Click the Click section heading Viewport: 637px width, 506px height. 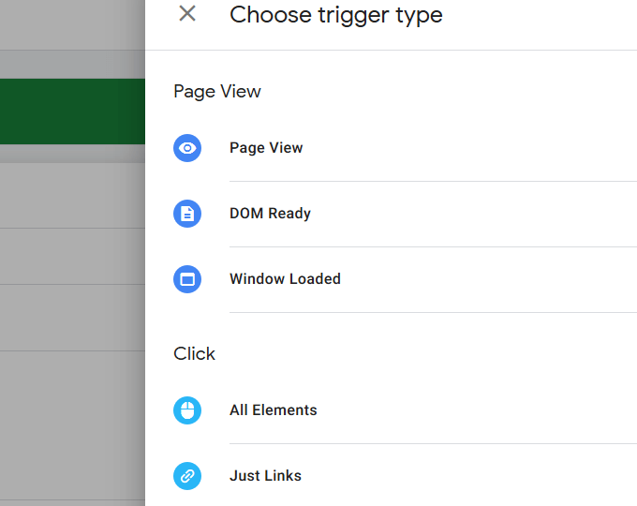click(194, 354)
